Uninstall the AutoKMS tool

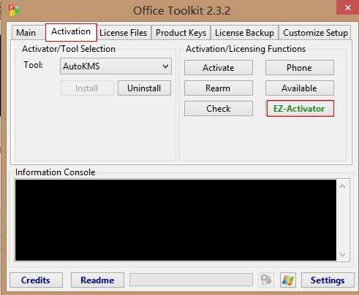click(144, 88)
